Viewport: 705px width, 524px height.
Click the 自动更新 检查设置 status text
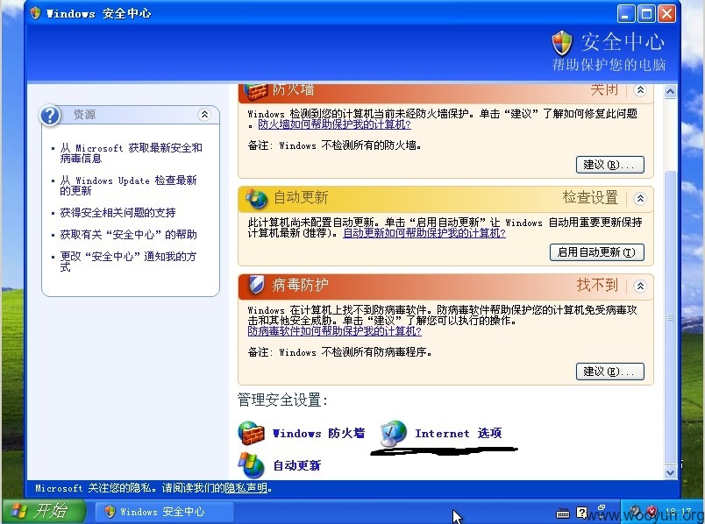coord(590,197)
